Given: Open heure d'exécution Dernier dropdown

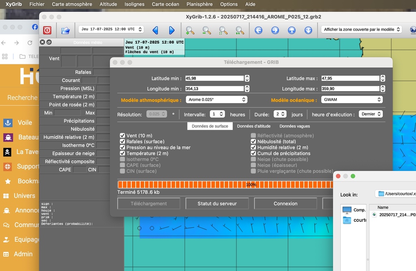Looking at the screenshot, I should 370,114.
